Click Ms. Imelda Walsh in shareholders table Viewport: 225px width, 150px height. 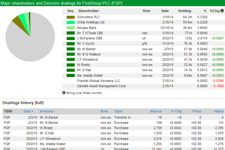click(90, 75)
